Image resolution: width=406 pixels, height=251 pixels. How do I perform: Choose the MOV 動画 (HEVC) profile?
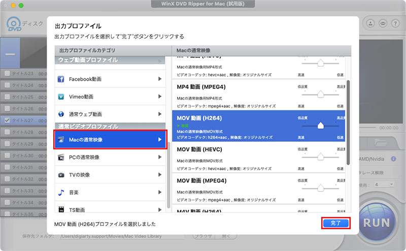tap(258, 158)
